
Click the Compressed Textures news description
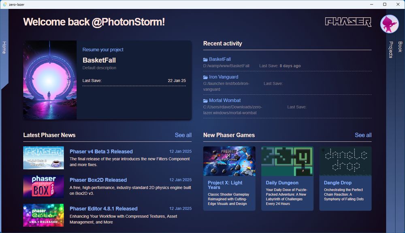click(124, 219)
